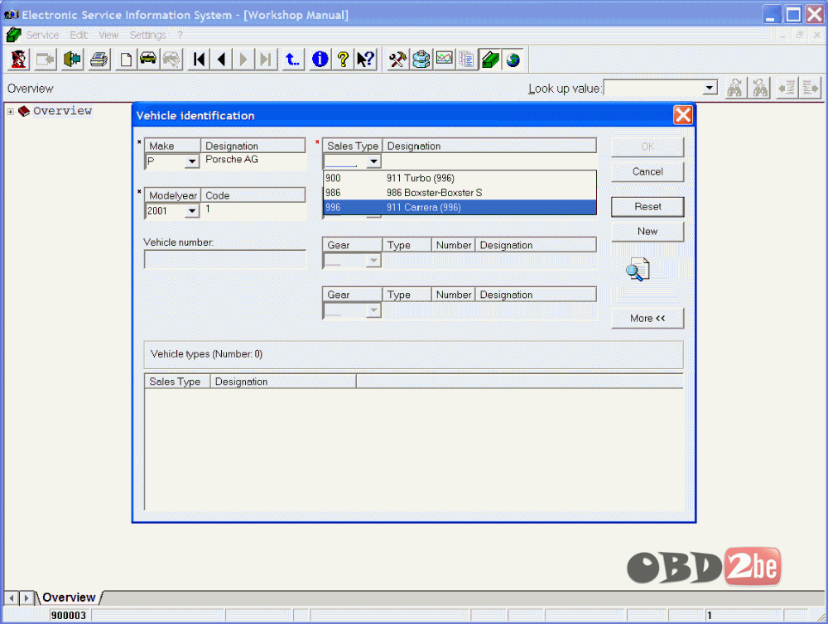
Task: Click the hammer and wrench tools icon
Action: 397,59
